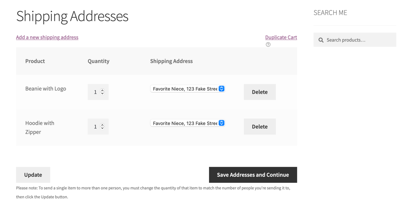Delete the Hoodie with Zipper item

click(259, 126)
